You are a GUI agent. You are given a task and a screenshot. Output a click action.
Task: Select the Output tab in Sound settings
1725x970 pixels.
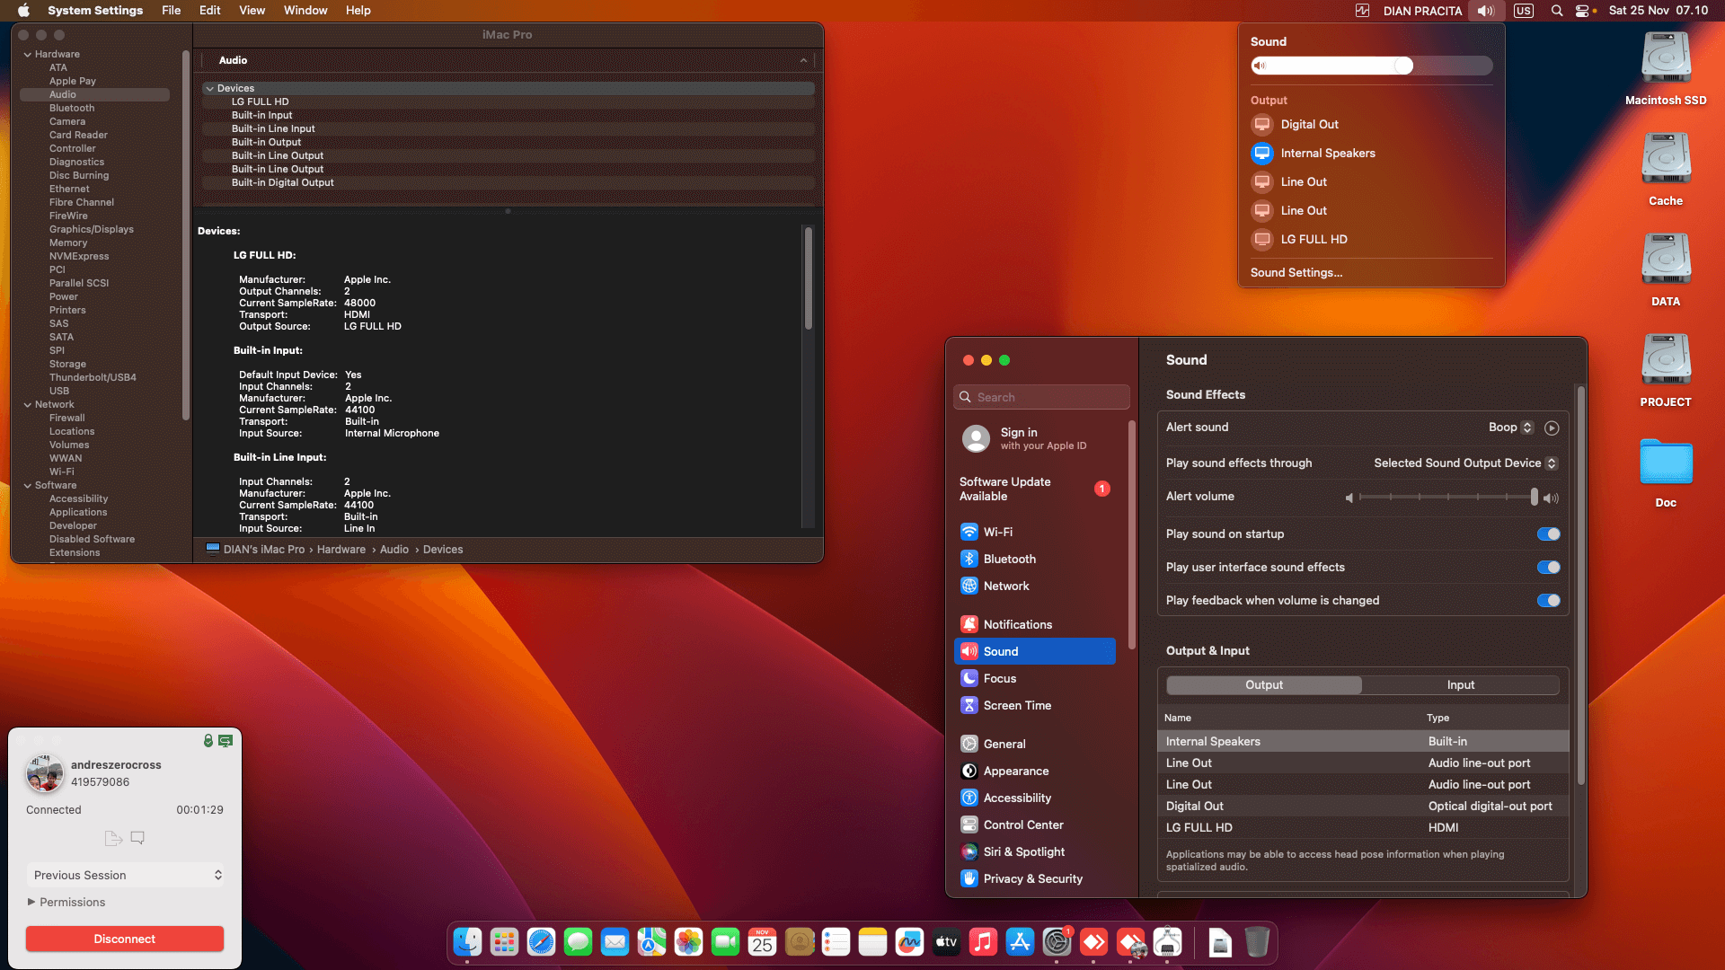(x=1264, y=685)
